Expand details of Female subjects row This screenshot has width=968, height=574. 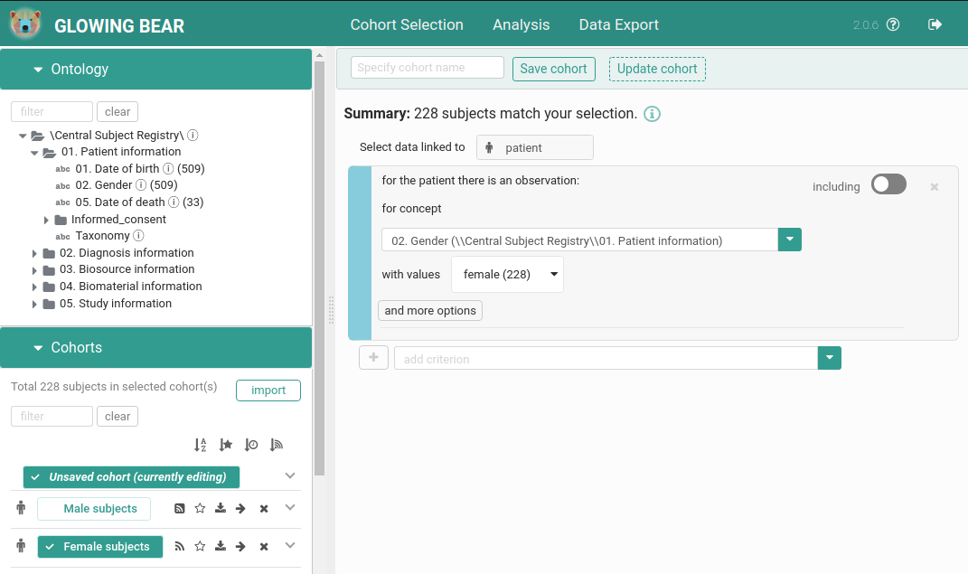[290, 546]
